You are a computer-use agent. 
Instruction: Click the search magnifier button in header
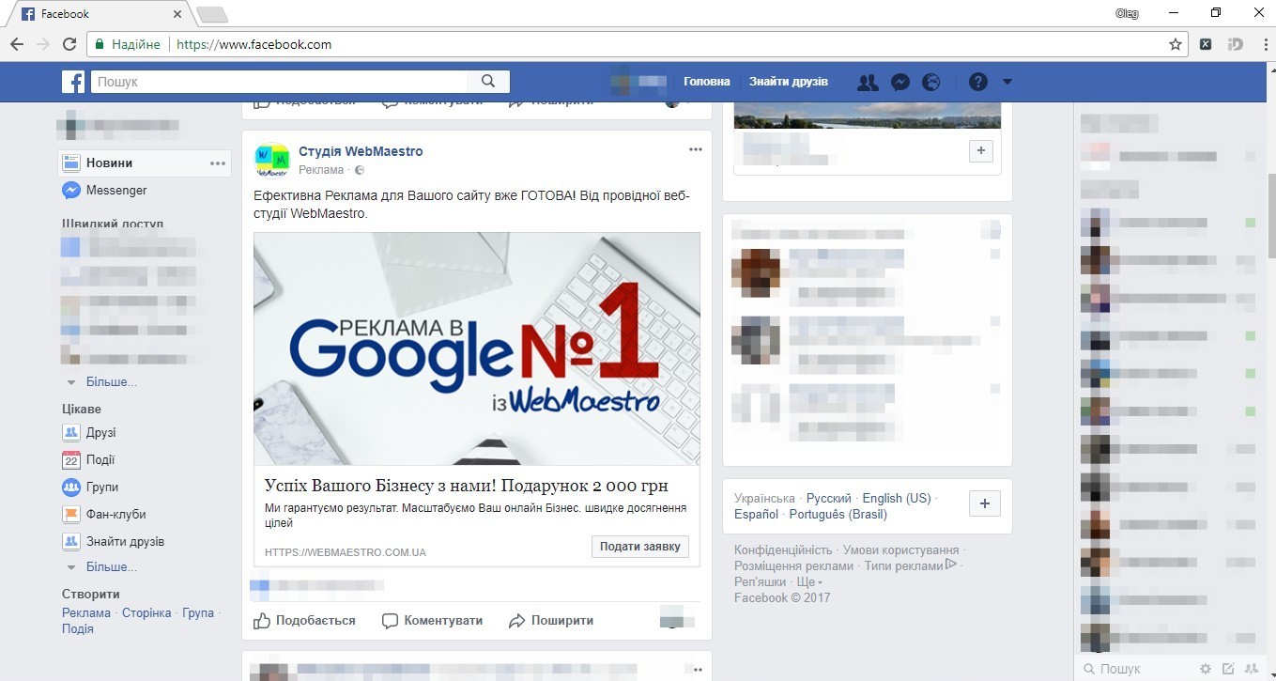coord(488,82)
